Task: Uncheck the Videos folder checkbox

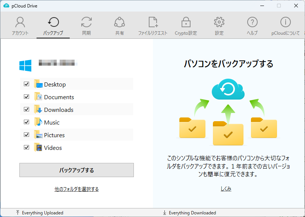Action: point(26,148)
